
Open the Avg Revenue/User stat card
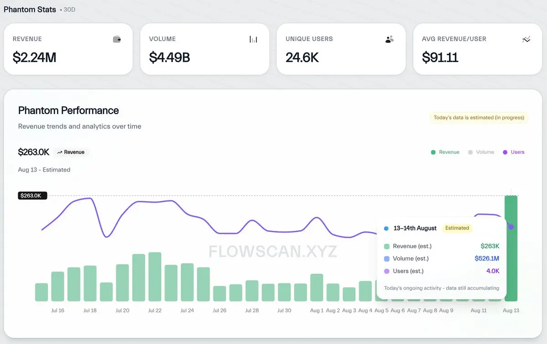tap(478, 49)
